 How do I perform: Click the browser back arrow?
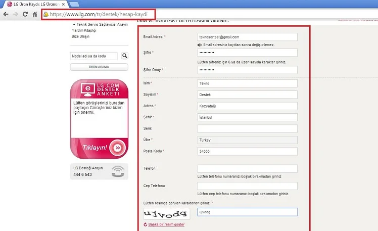coord(6,14)
